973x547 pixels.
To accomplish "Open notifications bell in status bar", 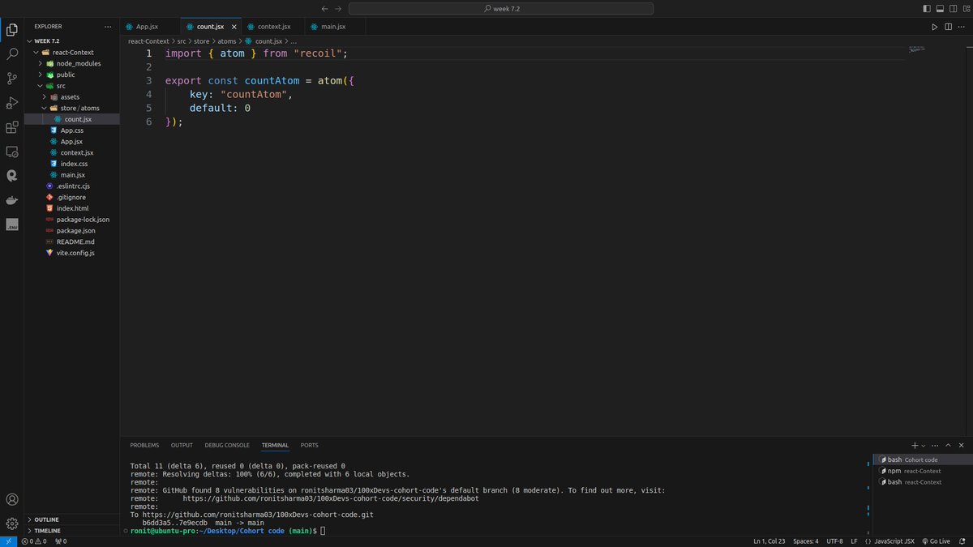I will click(962, 541).
